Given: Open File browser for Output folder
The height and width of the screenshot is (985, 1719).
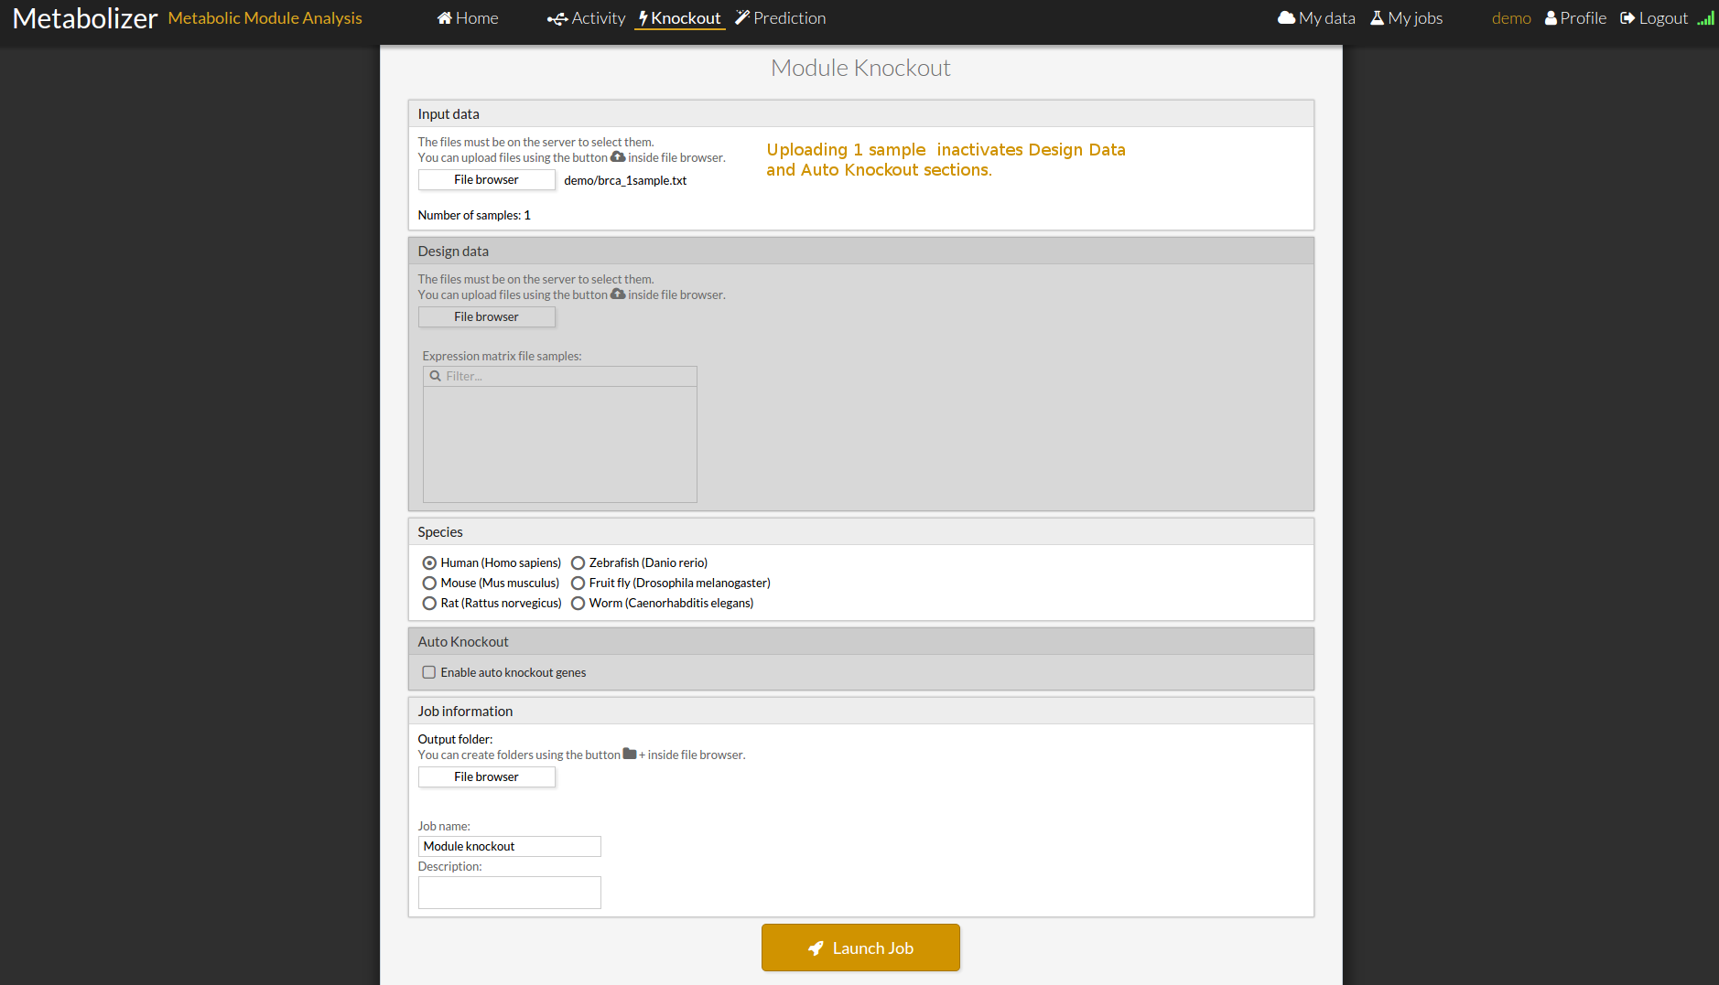Looking at the screenshot, I should coord(486,777).
